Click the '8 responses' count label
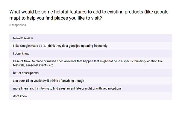The image size is (179, 115). [18, 25]
